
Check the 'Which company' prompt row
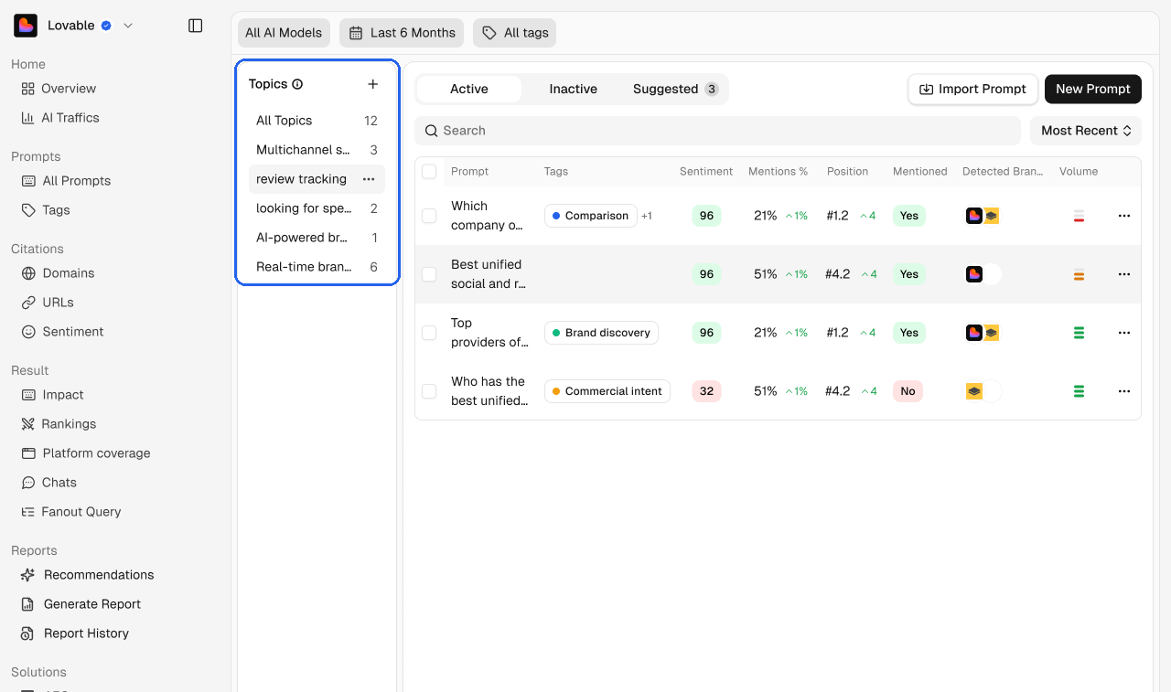tap(429, 216)
